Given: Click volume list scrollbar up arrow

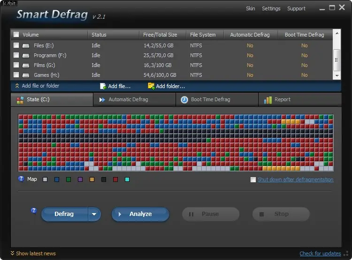Looking at the screenshot, I should 337,33.
